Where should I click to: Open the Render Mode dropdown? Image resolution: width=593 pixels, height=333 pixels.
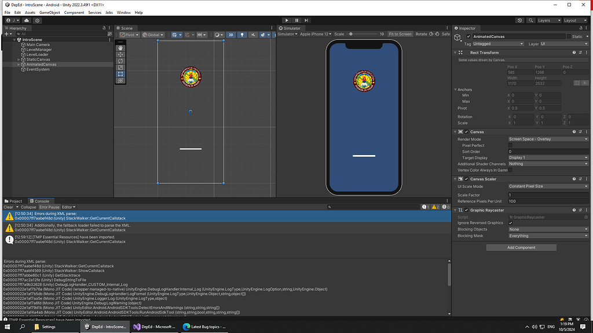(548, 139)
